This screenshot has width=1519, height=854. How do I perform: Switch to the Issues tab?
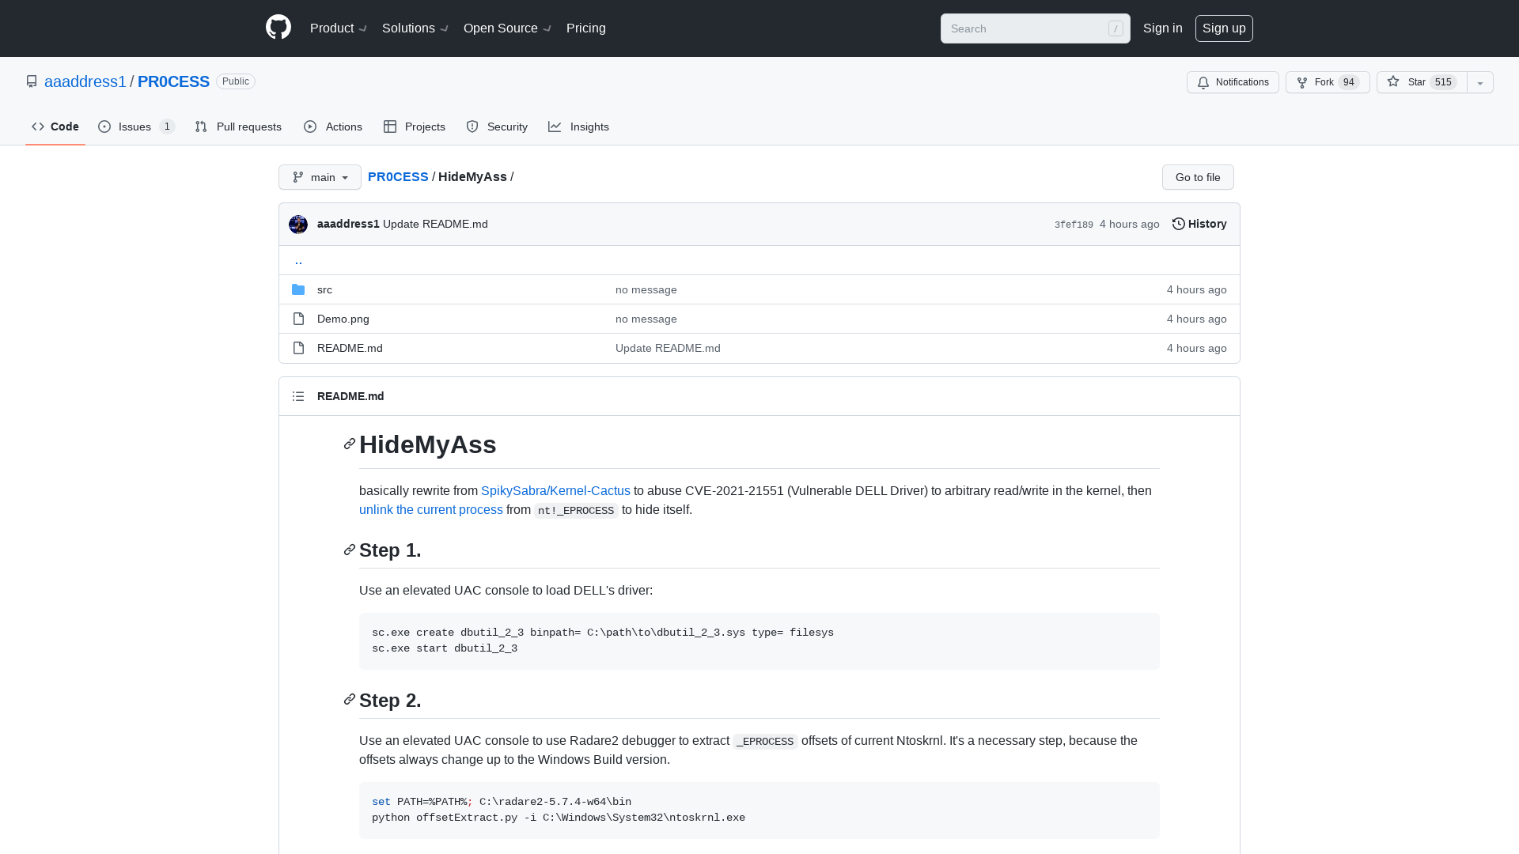click(134, 127)
